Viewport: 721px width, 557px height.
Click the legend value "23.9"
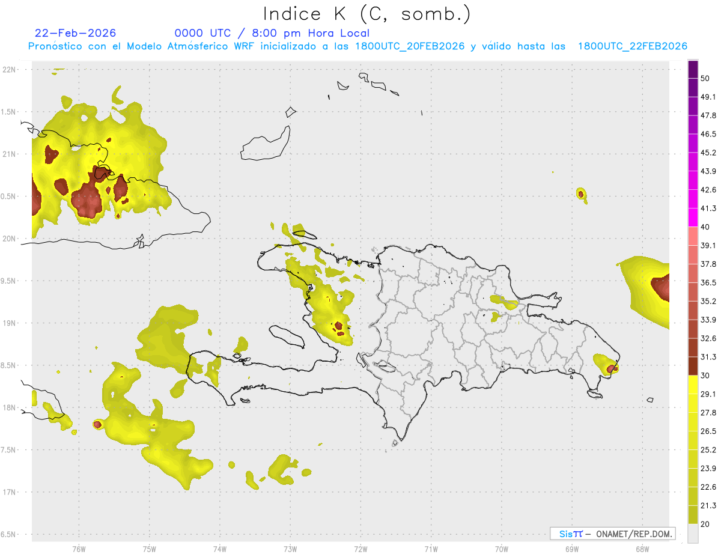(x=709, y=469)
